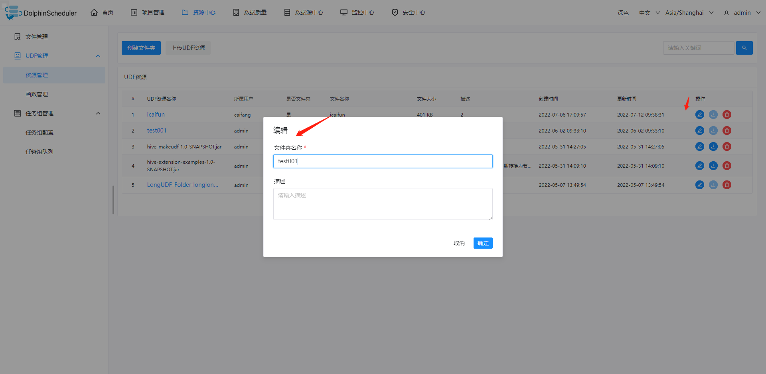Download icon for test001 row
The image size is (766, 374).
[713, 131]
